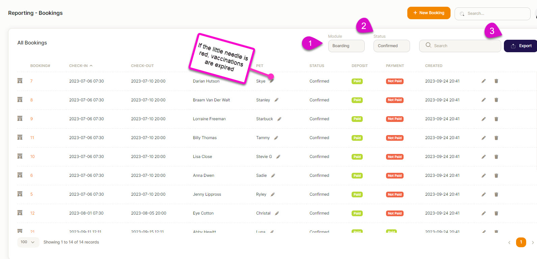This screenshot has height=259, width=537.
Task: Edit Billy Thomas's booking with pencil icon
Action: click(x=484, y=138)
